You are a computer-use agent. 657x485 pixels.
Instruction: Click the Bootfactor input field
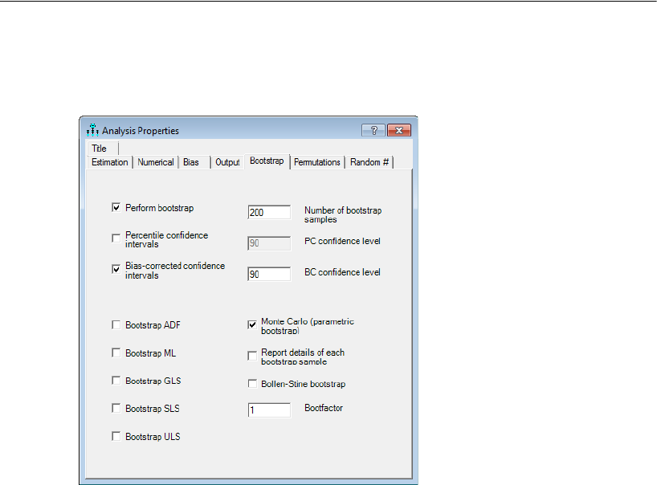269,410
